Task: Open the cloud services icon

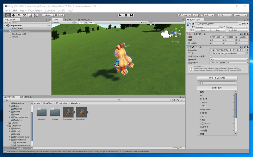Action: (x=195, y=15)
